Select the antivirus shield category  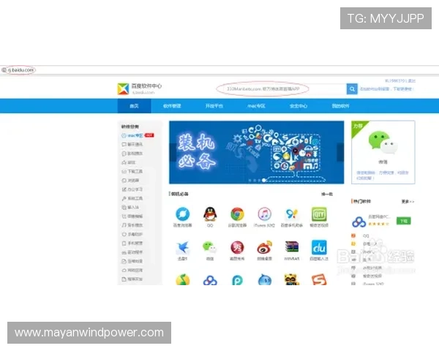click(x=132, y=234)
